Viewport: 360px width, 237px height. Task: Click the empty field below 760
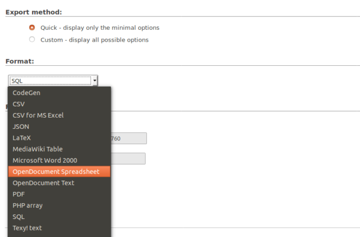coord(128,159)
